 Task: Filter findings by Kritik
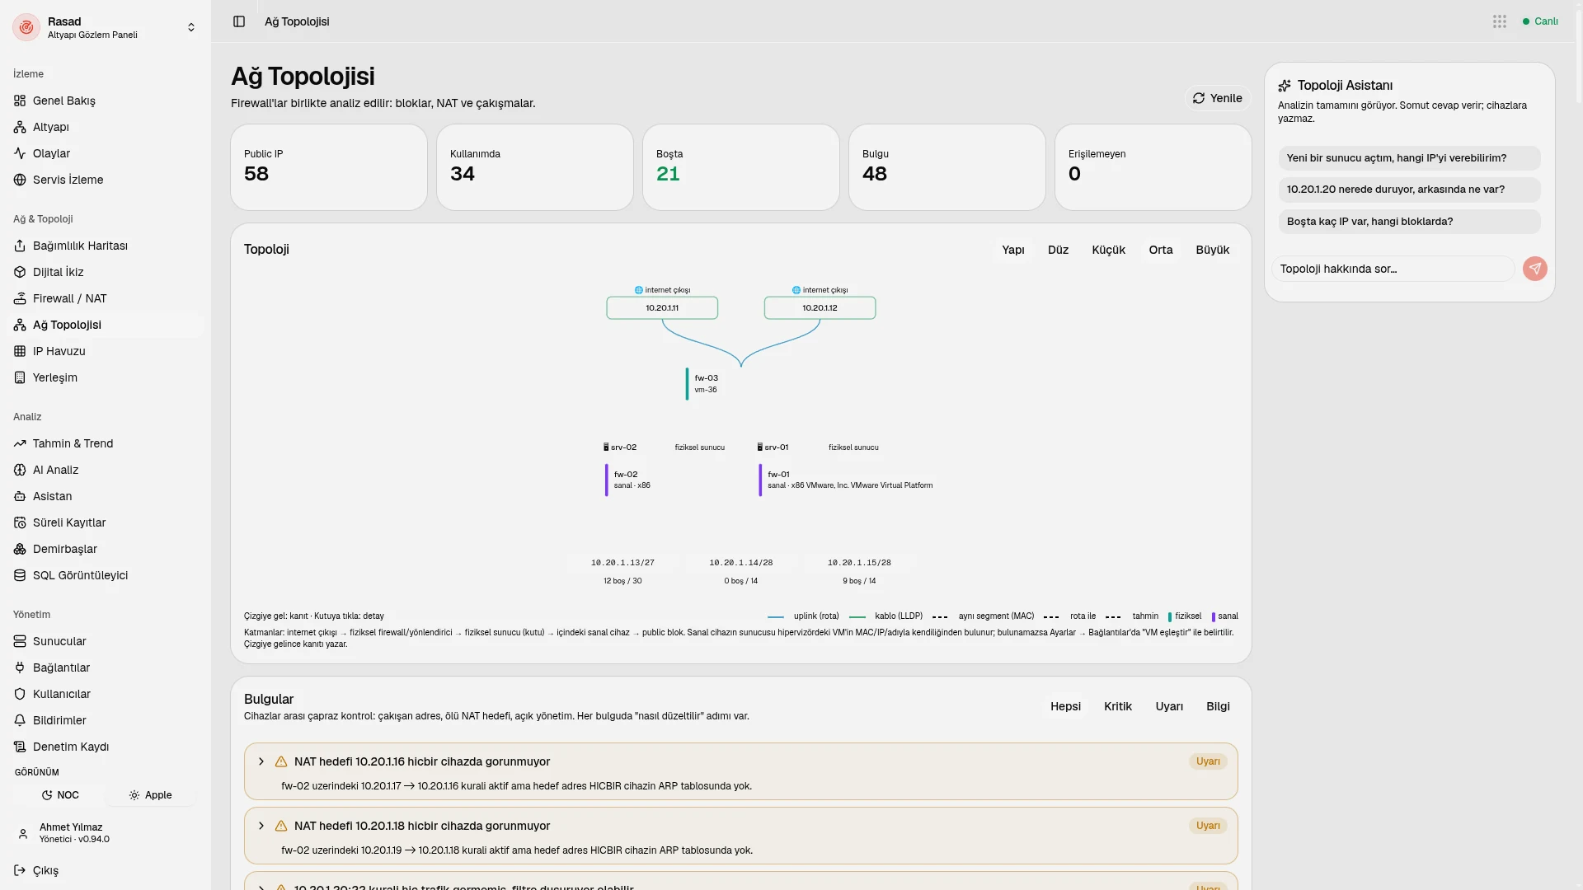click(1118, 706)
